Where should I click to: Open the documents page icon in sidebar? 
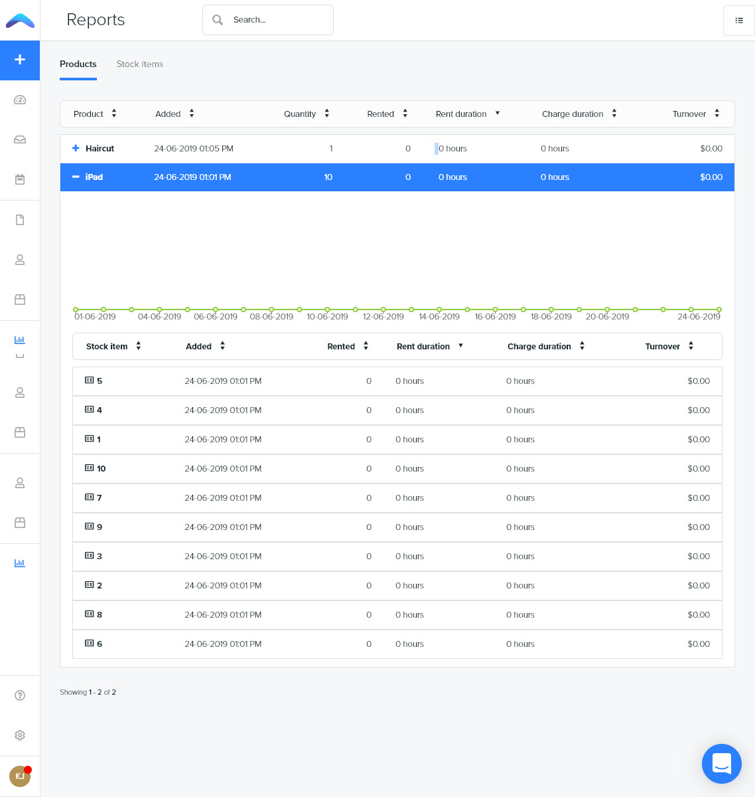click(x=20, y=220)
